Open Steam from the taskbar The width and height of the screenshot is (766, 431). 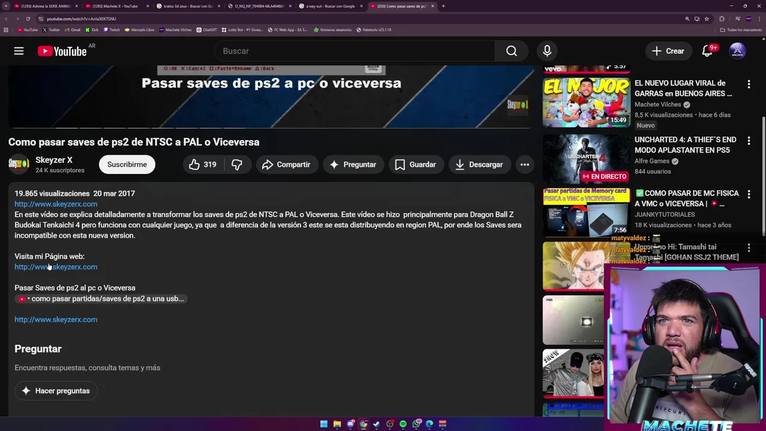(376, 424)
